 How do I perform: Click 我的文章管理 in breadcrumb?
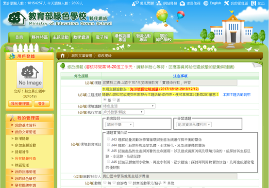[82, 56]
